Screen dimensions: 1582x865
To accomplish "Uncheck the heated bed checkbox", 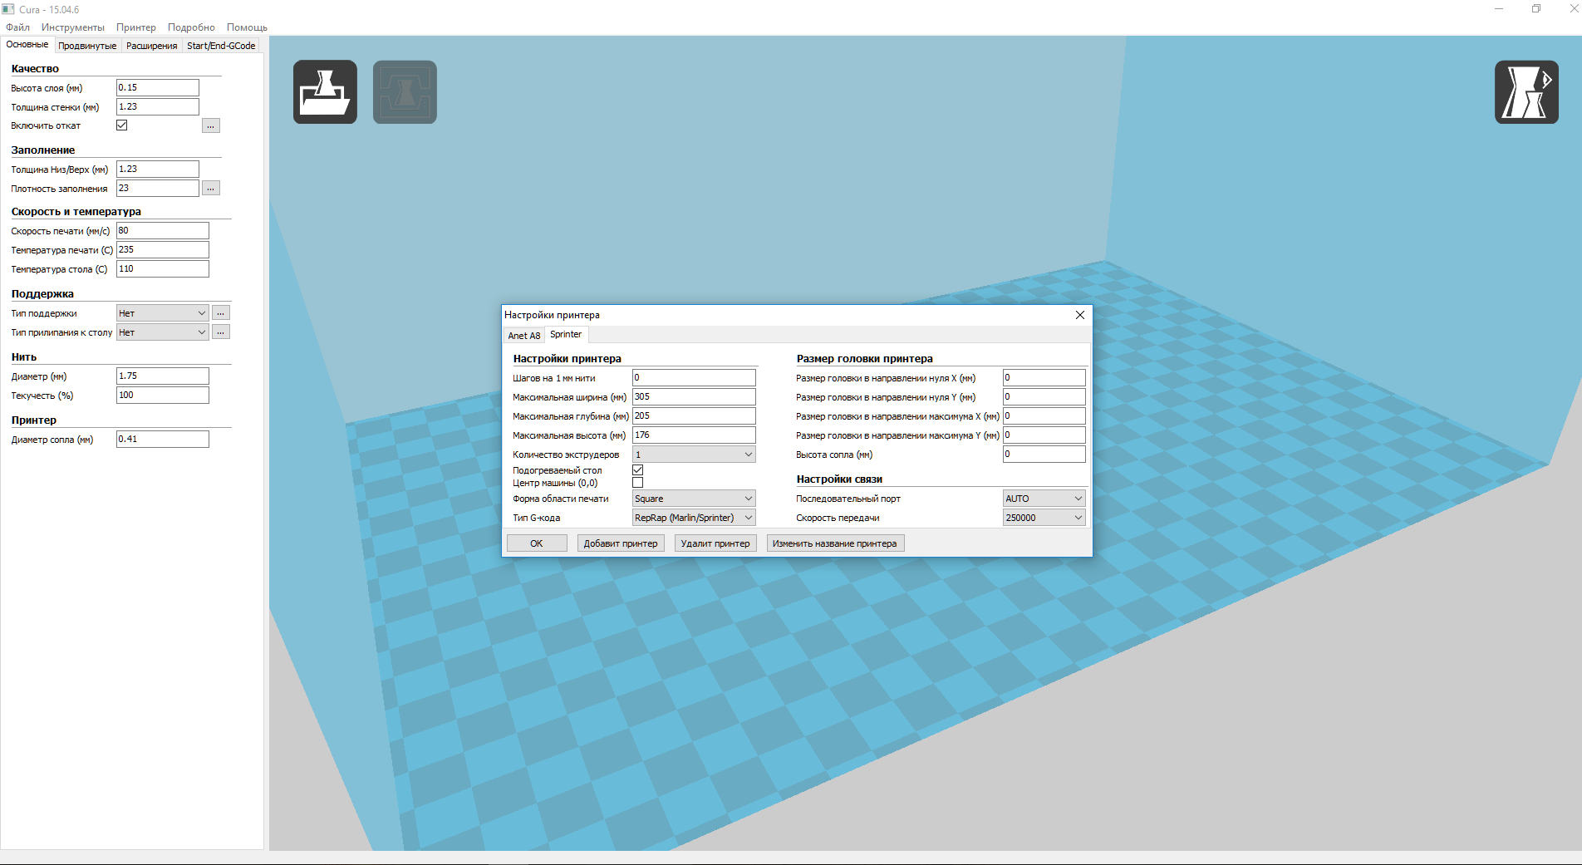I will pyautogui.click(x=637, y=470).
